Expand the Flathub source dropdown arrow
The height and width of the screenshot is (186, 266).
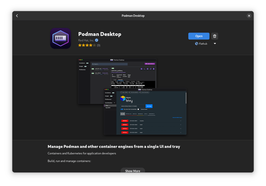[215, 44]
